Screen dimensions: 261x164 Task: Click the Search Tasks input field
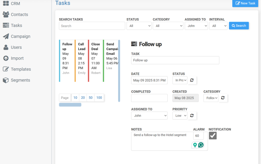pyautogui.click(x=92, y=26)
